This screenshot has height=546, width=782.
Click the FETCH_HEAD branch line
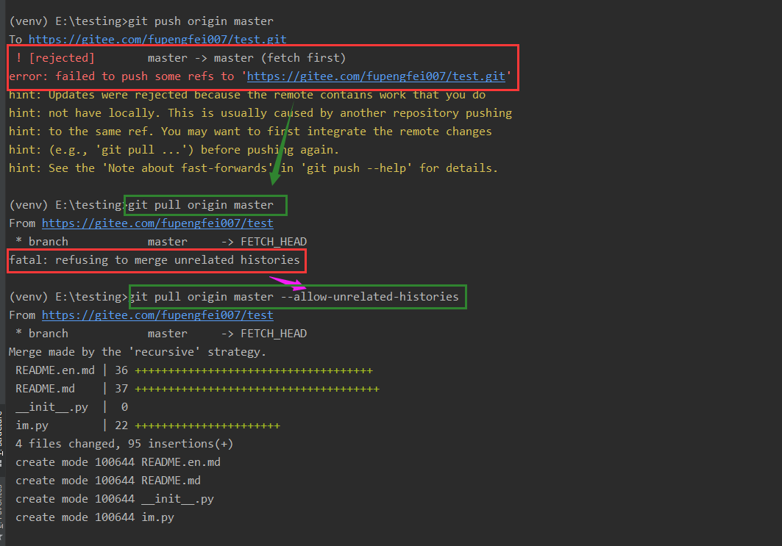pos(158,241)
